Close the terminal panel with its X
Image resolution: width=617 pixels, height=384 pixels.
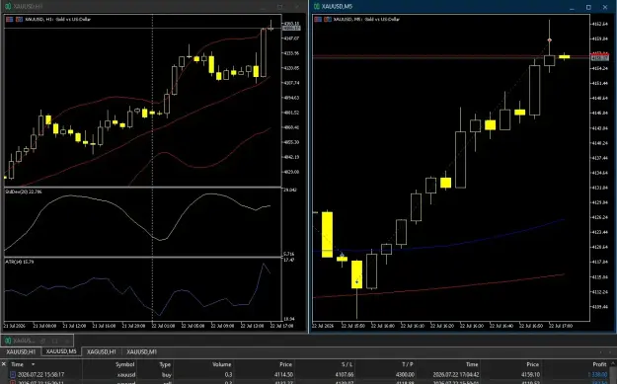pyautogui.click(x=4, y=364)
